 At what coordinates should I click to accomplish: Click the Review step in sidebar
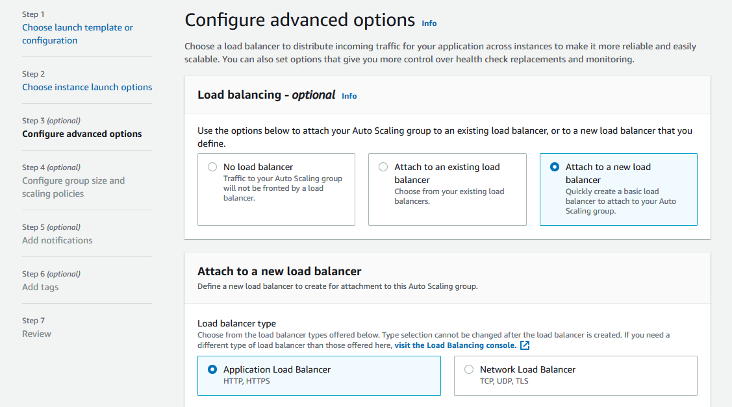click(36, 334)
